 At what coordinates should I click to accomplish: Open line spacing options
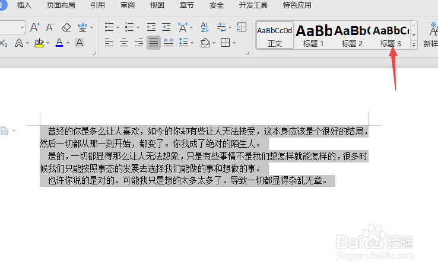[183, 43]
